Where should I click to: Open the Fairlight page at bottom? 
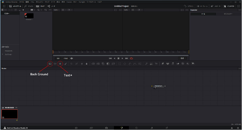152,128
